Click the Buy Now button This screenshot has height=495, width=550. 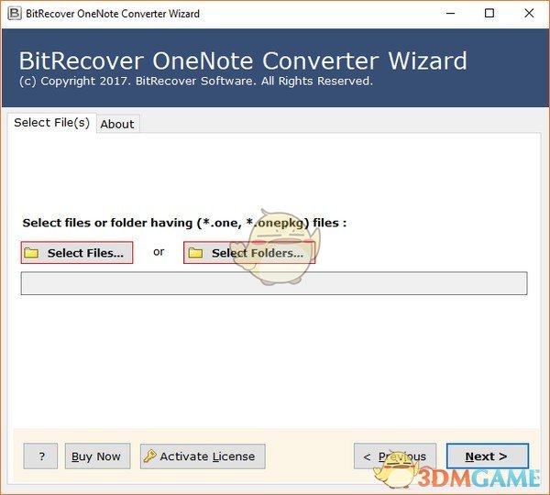click(x=97, y=456)
